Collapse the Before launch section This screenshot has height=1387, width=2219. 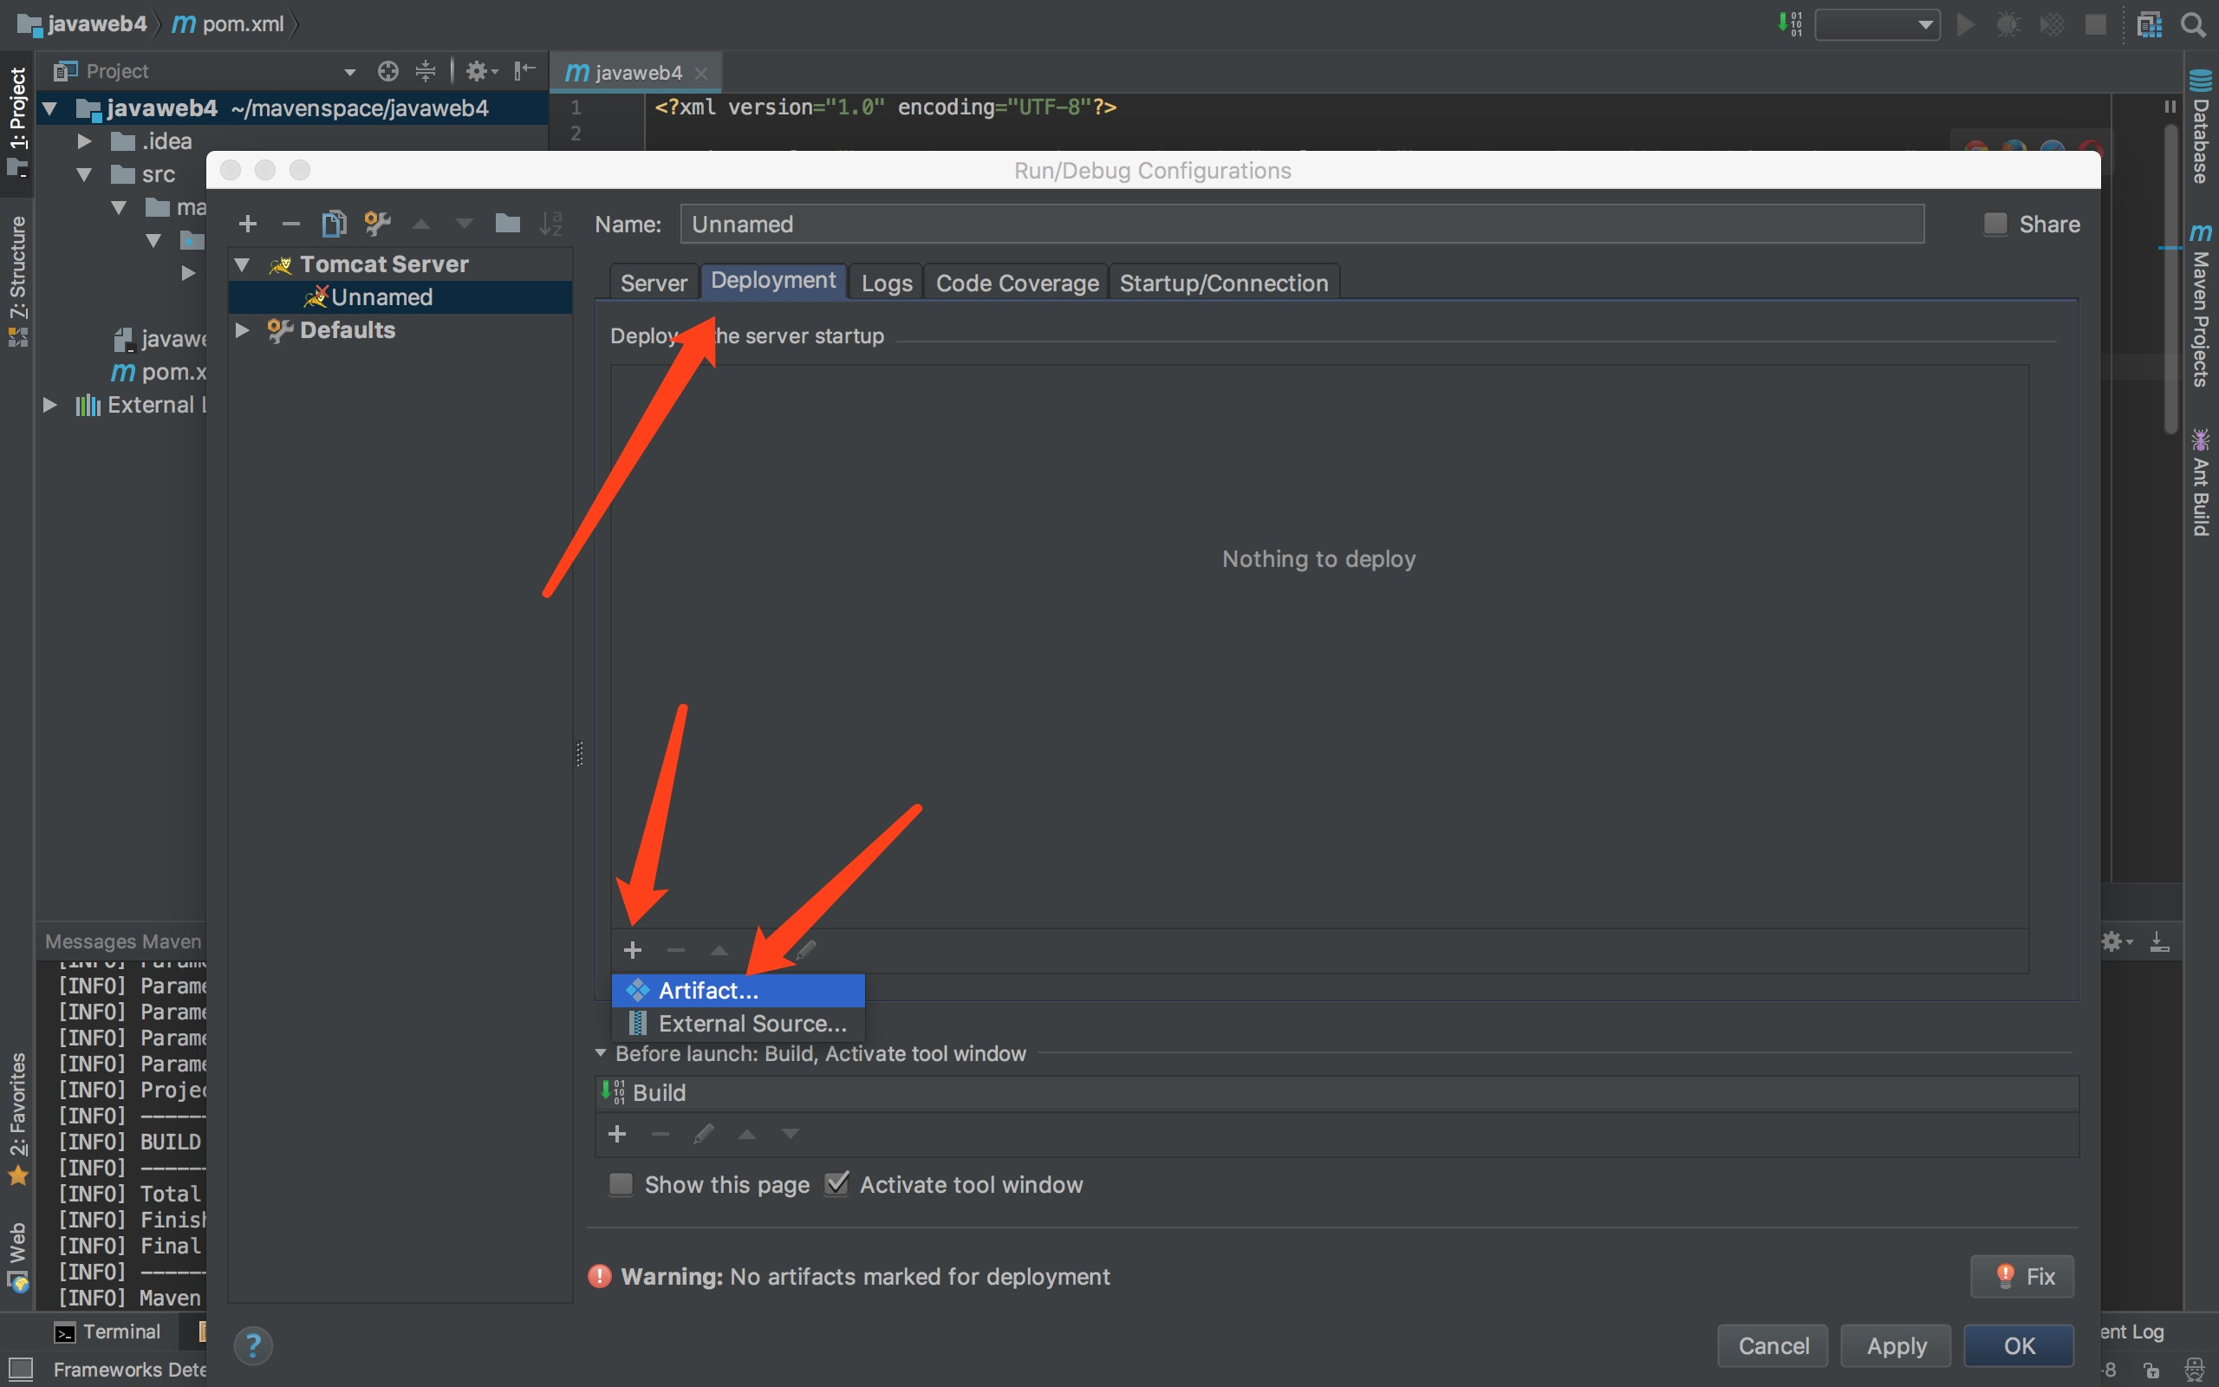[601, 1053]
